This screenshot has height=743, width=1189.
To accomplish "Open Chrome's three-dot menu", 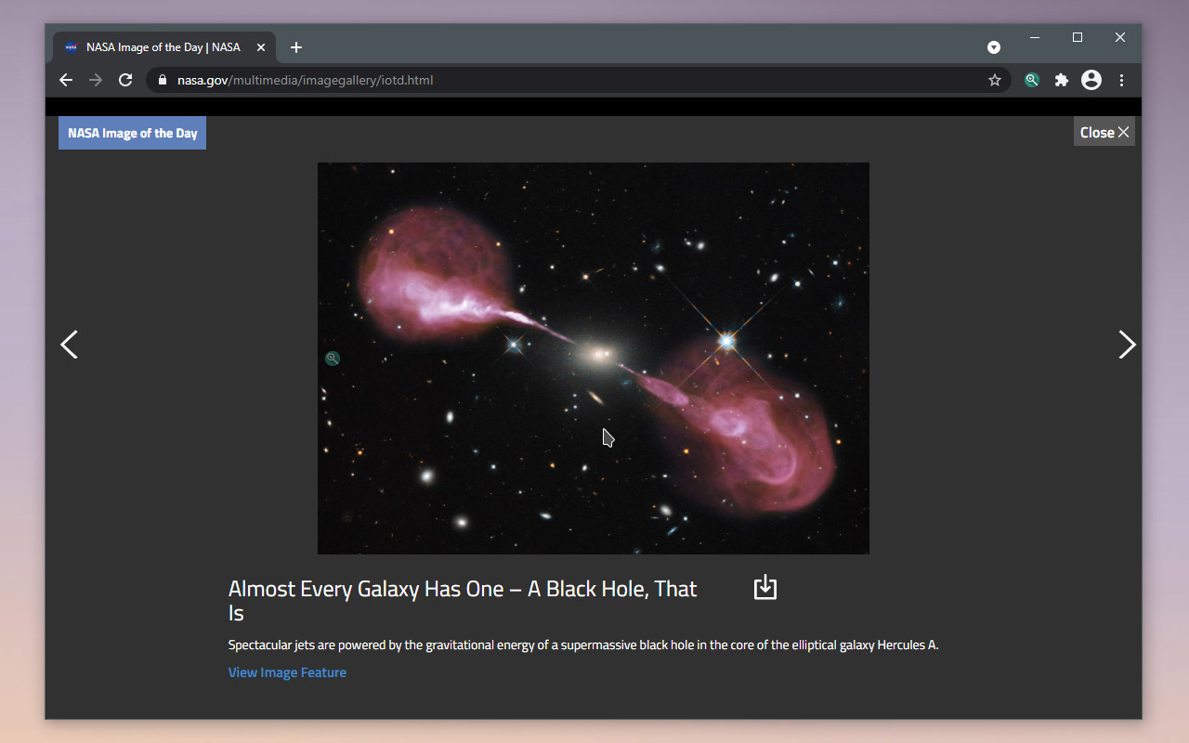I will (1121, 80).
